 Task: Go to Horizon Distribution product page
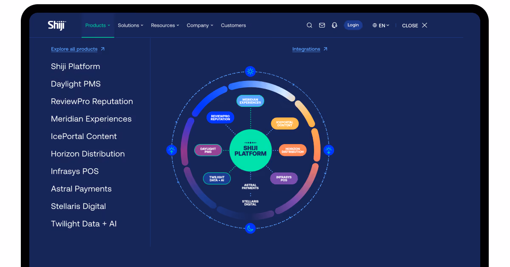point(88,154)
